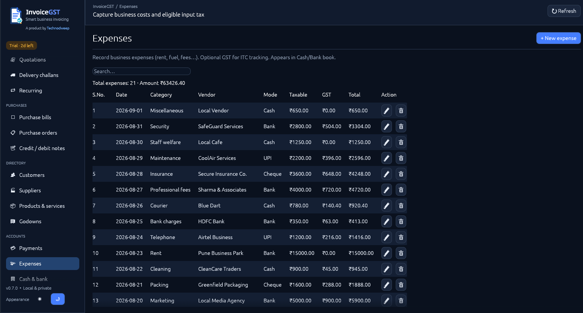Image resolution: width=583 pixels, height=313 pixels.
Task: Open the Suppliers directory
Action: click(x=43, y=190)
